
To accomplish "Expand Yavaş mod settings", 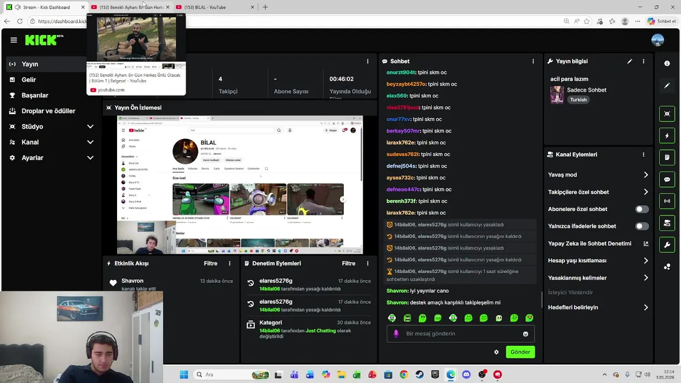I will (x=598, y=175).
